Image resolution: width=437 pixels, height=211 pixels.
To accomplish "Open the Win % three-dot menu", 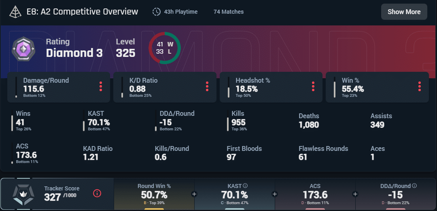I will [420, 86].
